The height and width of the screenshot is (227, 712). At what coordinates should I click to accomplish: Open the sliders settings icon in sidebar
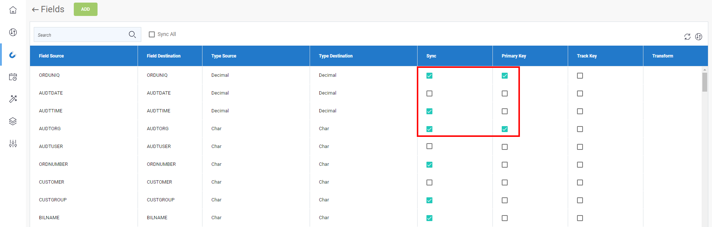click(x=13, y=144)
